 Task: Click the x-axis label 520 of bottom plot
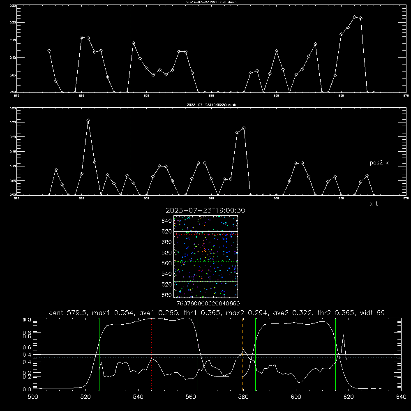click(x=86, y=397)
